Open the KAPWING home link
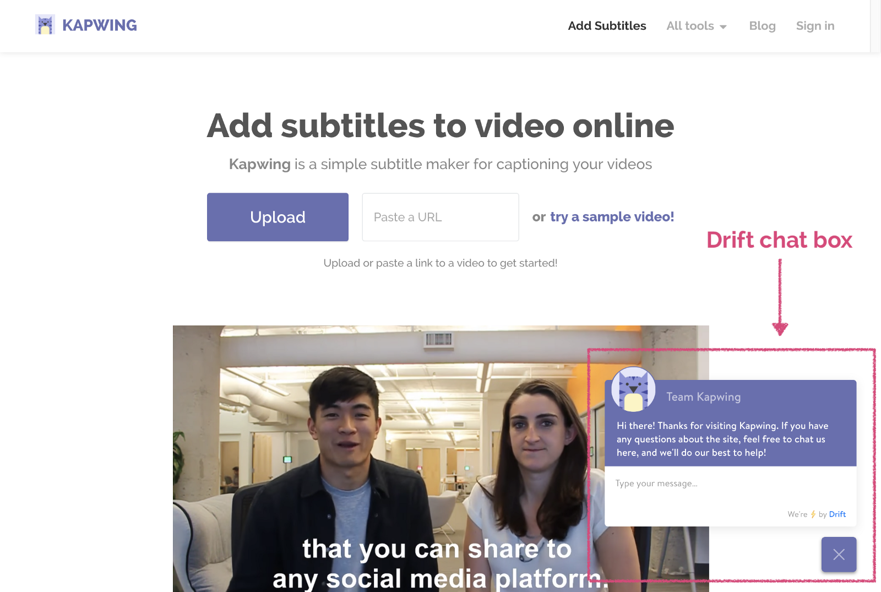This screenshot has height=592, width=881. (x=100, y=25)
